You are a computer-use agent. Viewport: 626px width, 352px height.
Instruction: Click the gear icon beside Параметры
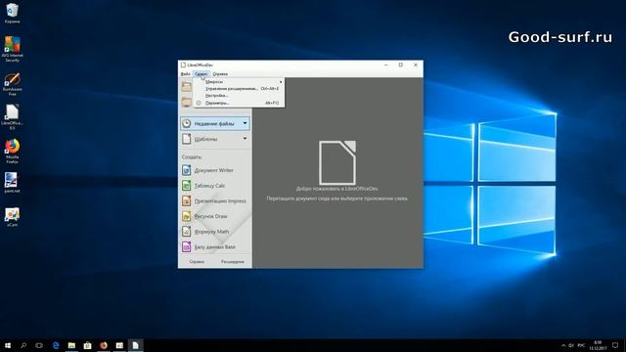click(x=199, y=103)
